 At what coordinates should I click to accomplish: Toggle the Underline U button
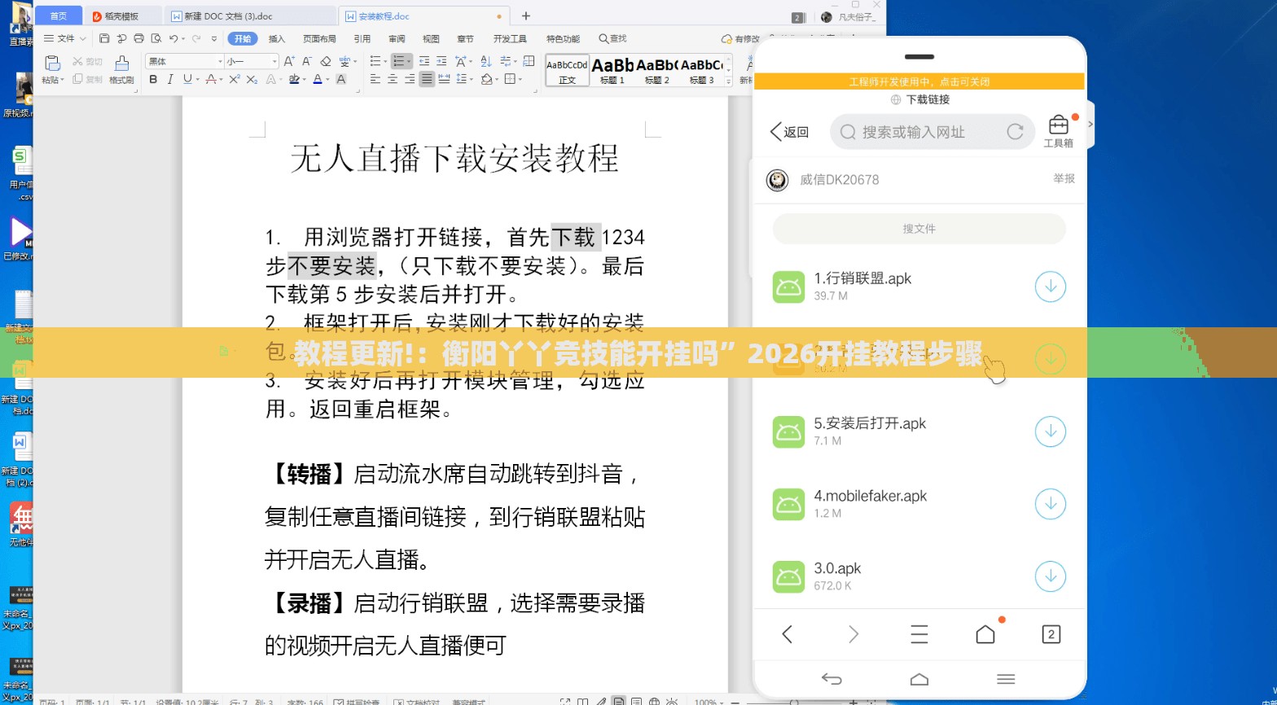coord(187,79)
